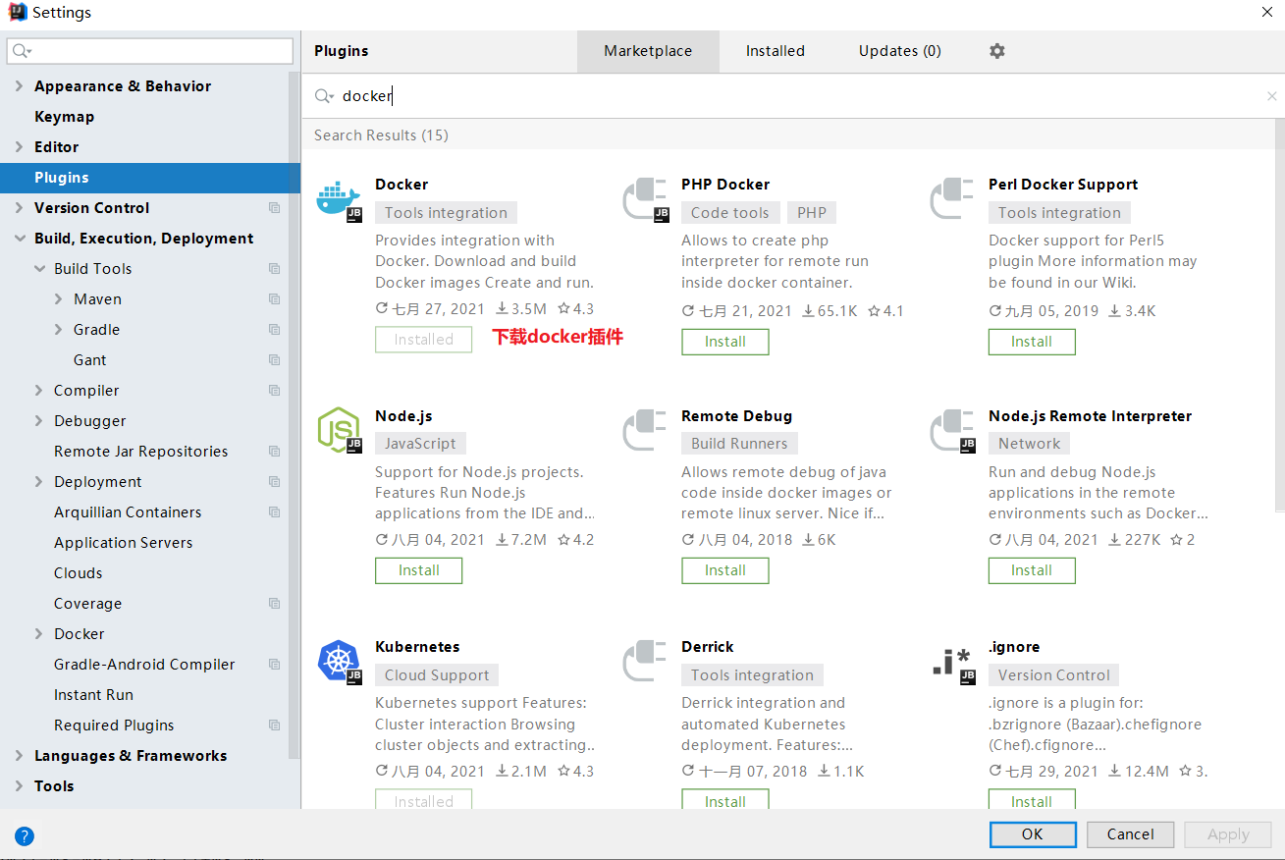Image resolution: width=1285 pixels, height=860 pixels.
Task: Click project-level icon beside Required Plugins
Action: coord(274,726)
